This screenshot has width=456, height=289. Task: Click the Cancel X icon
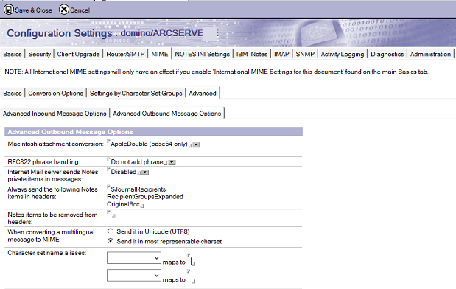(63, 10)
